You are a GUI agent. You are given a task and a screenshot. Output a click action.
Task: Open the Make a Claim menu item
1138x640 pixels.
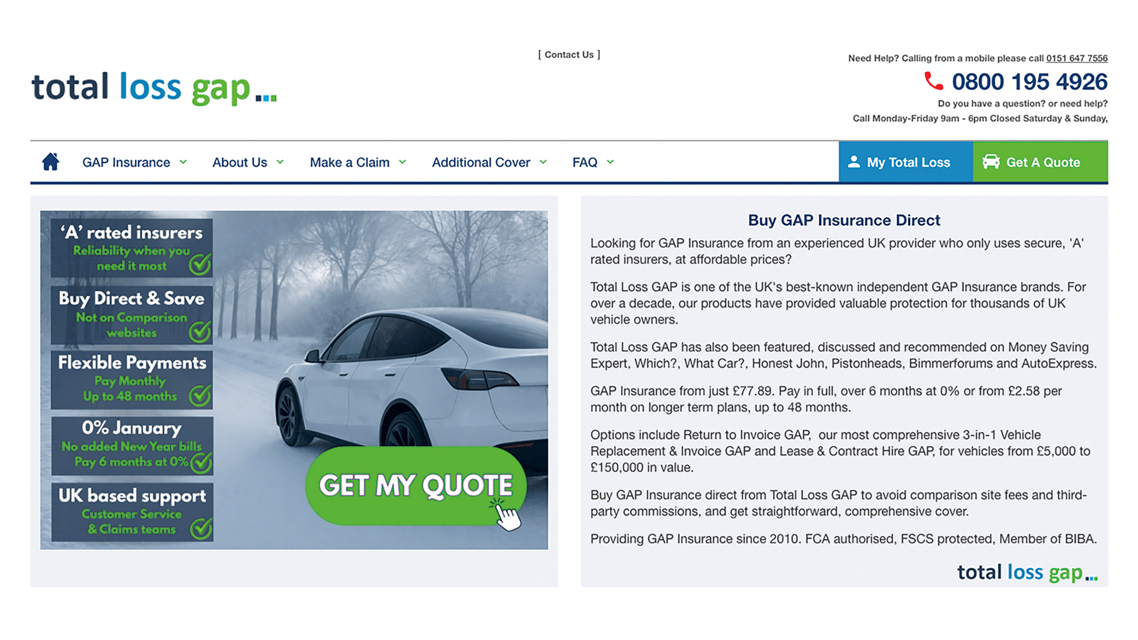point(350,162)
